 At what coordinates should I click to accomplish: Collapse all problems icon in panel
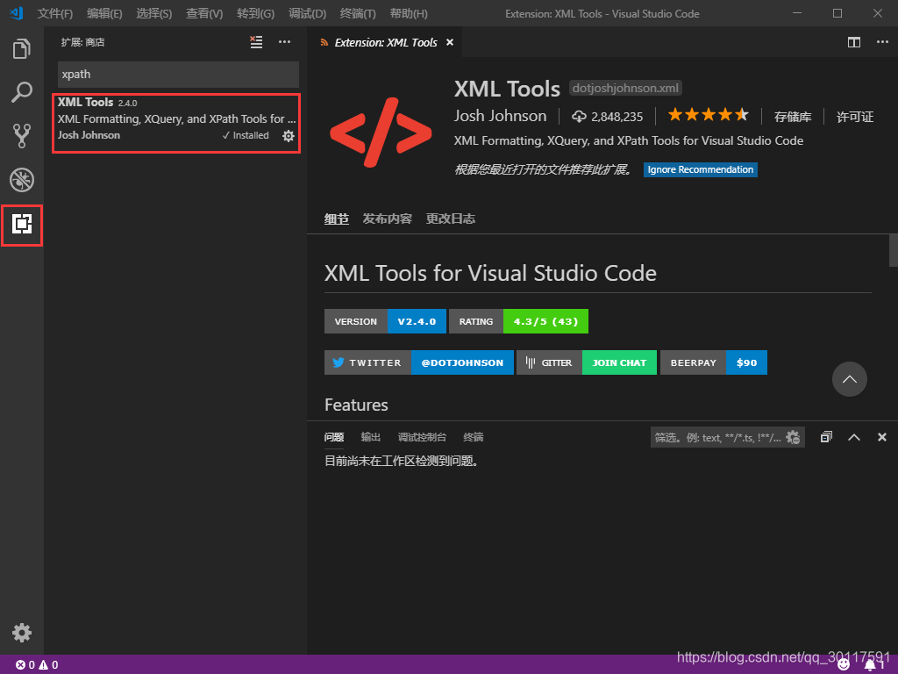coord(826,437)
